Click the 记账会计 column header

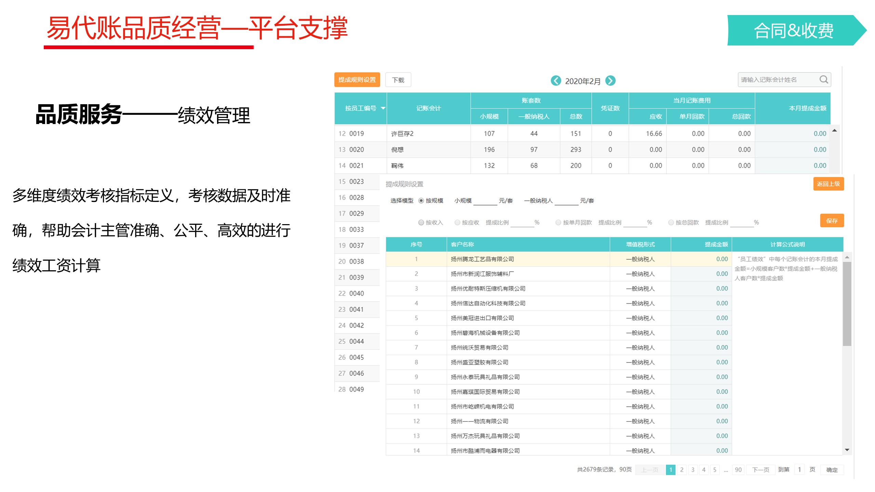[x=429, y=108]
